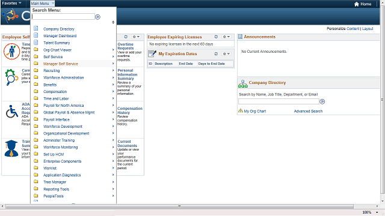This screenshot has width=385, height=216.
Task: Expand the Workforce Administration submenu arrow
Action: click(113, 77)
